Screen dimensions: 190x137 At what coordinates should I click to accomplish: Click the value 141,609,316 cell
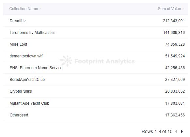(174, 33)
